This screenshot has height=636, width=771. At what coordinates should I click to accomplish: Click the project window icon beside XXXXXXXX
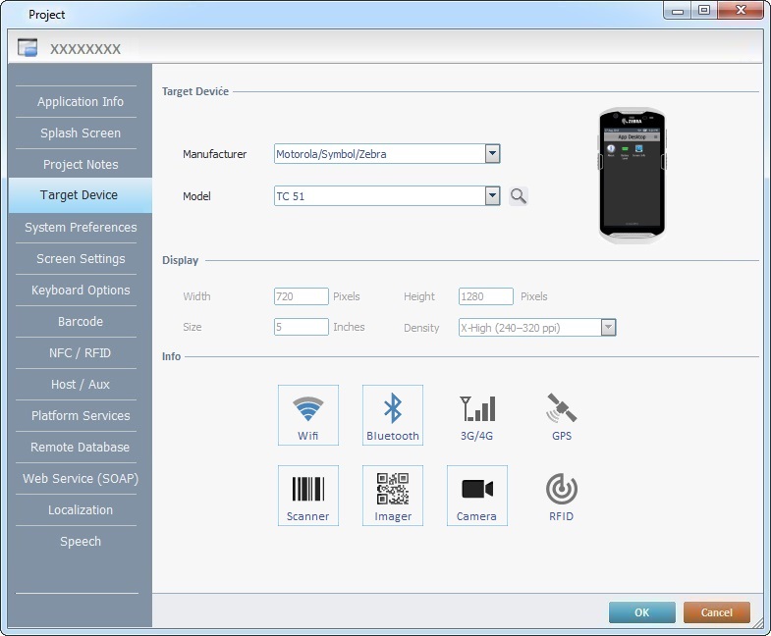(x=28, y=48)
